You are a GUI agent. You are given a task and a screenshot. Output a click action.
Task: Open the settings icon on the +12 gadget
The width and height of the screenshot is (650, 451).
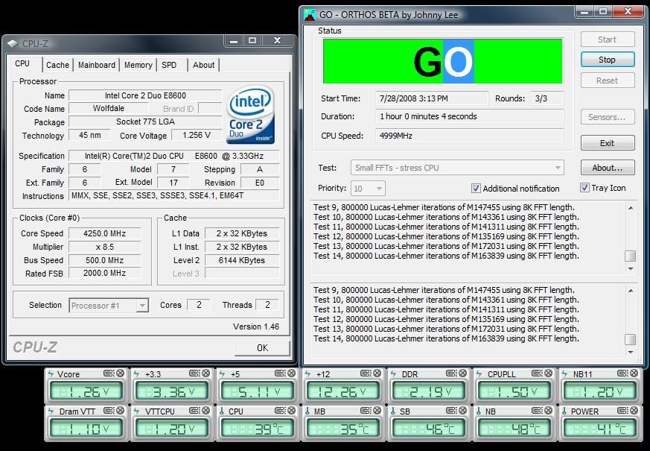366,373
